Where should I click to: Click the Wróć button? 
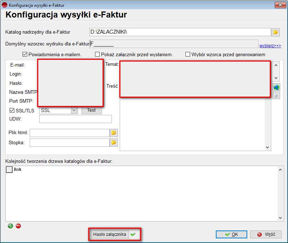pos(265,234)
